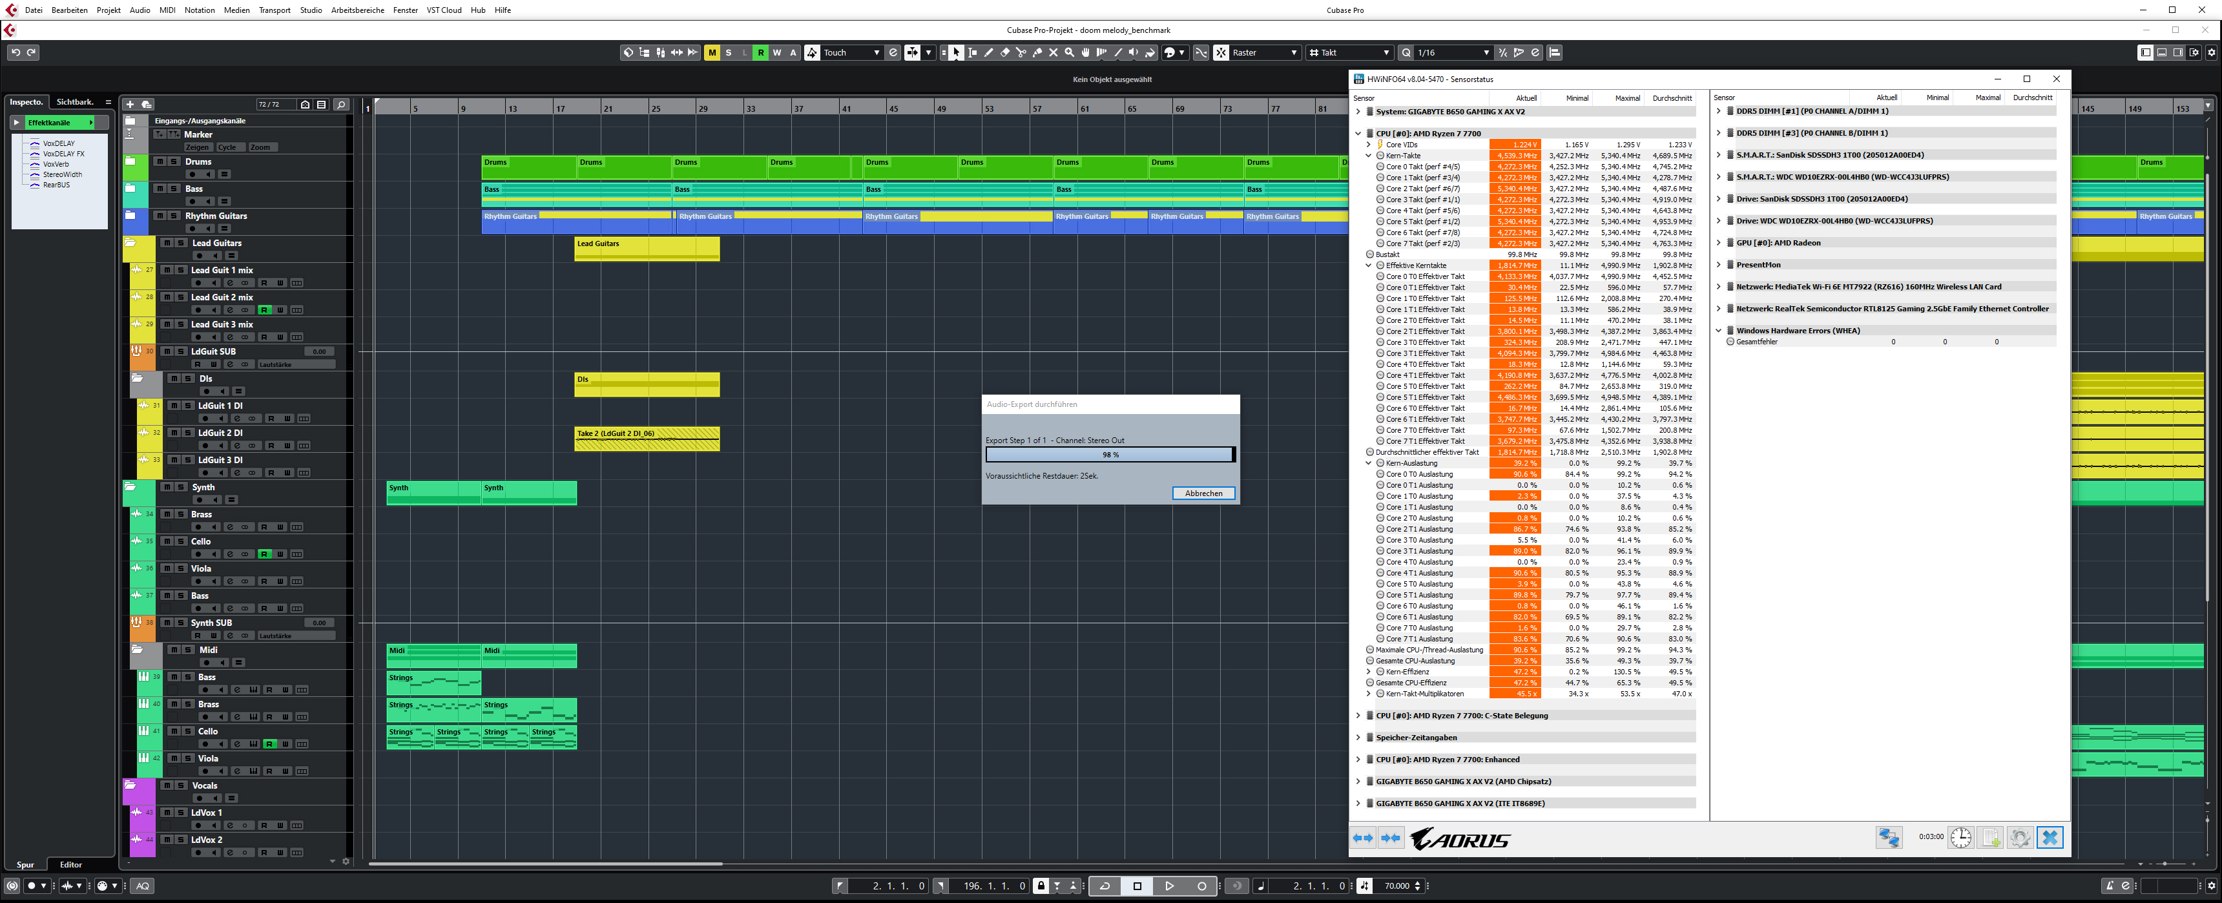This screenshot has height=903, width=2222.
Task: Select the Eraser tool in toolbar
Action: coord(1005,52)
